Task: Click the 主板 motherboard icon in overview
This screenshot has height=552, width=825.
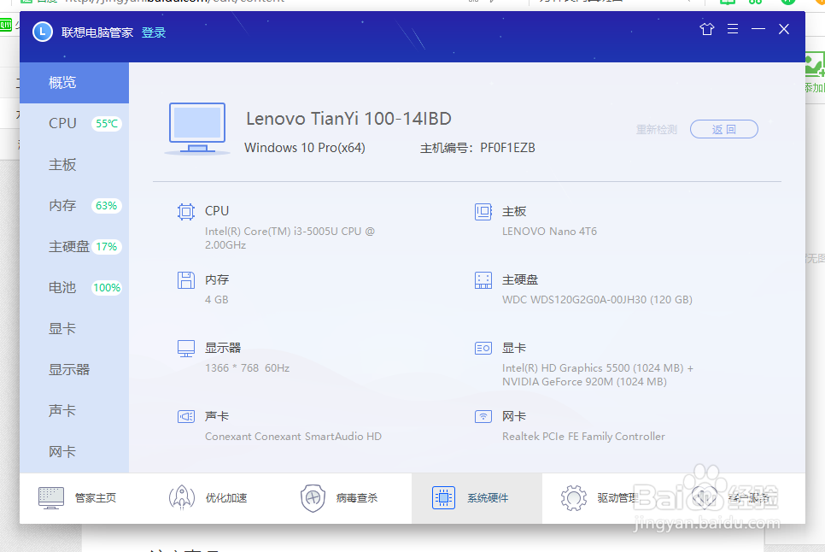Action: coord(483,212)
